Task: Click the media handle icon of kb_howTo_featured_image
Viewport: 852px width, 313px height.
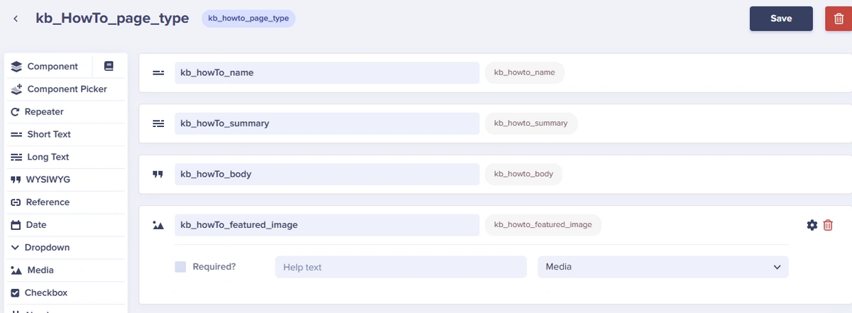Action: point(158,225)
